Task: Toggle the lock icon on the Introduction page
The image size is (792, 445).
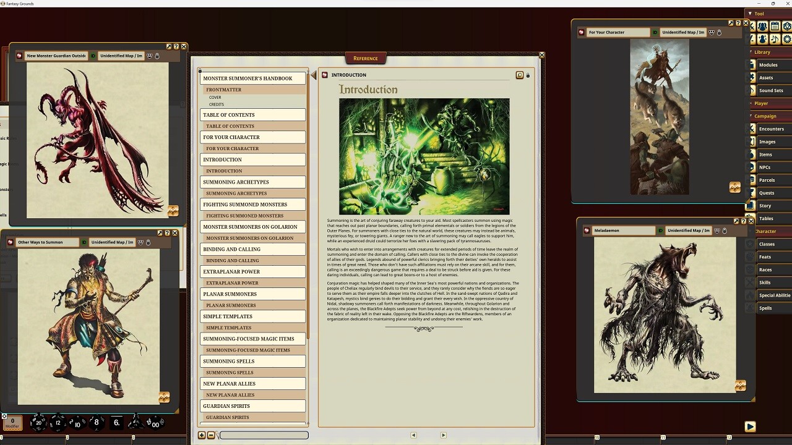Action: pos(528,75)
